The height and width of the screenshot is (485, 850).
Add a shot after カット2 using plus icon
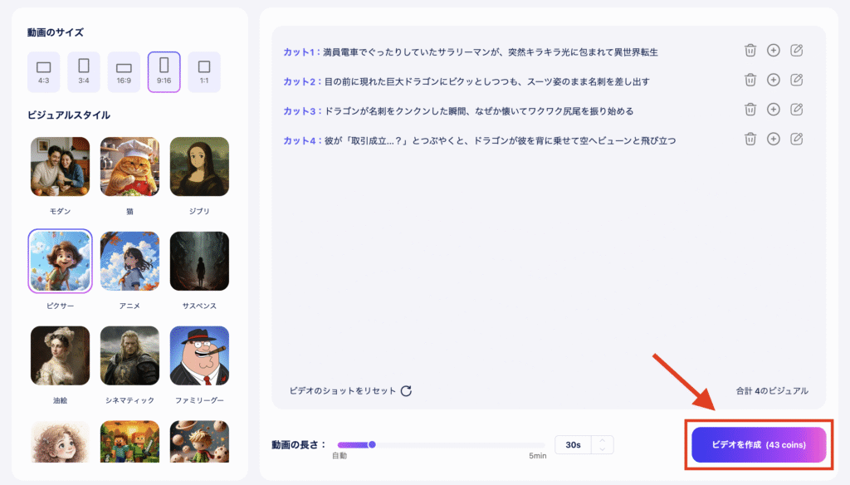pos(773,81)
